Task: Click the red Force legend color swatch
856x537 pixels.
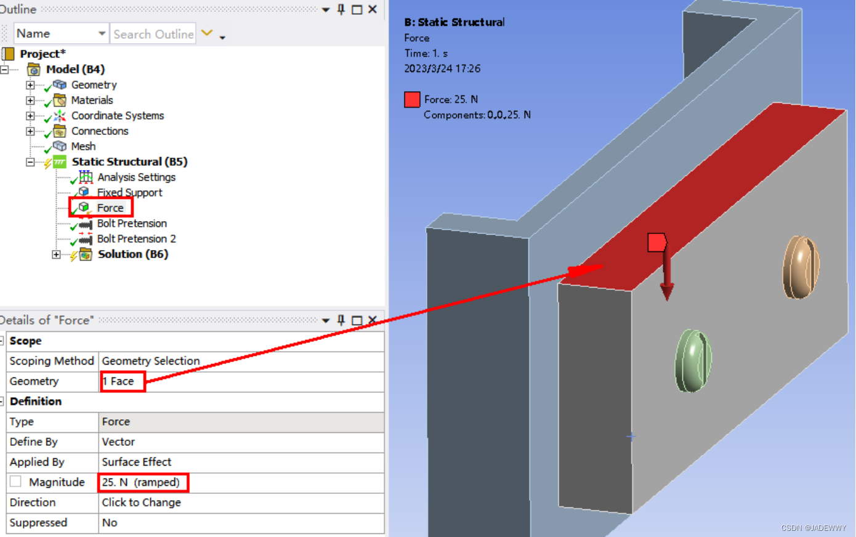Action: [x=411, y=99]
